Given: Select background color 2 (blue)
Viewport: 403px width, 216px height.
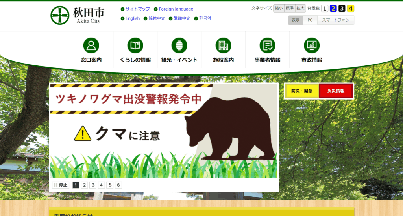Looking at the screenshot, I should coord(333,9).
